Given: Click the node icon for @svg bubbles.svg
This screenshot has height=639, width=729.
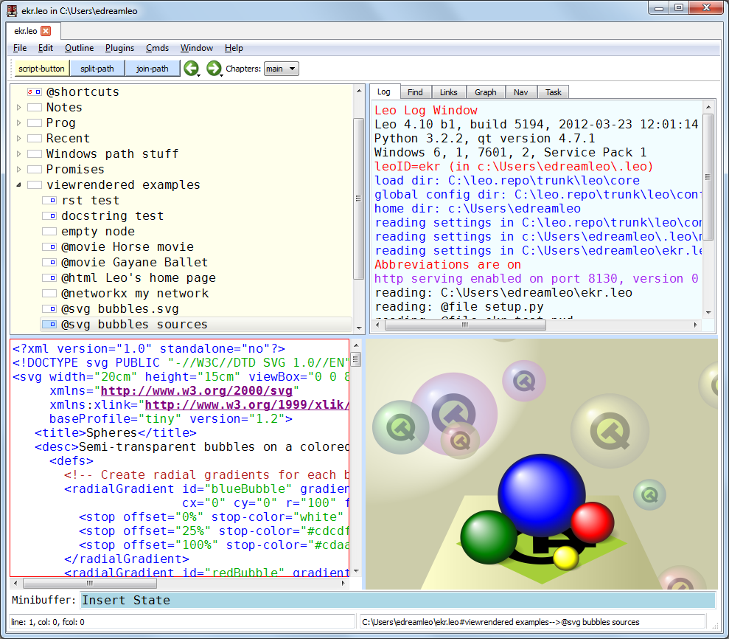Looking at the screenshot, I should coord(49,309).
